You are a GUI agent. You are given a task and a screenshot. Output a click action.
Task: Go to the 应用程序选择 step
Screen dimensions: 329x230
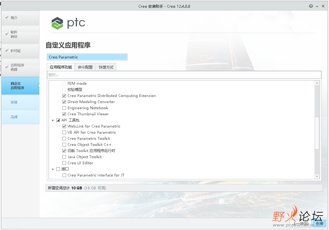tap(20, 67)
